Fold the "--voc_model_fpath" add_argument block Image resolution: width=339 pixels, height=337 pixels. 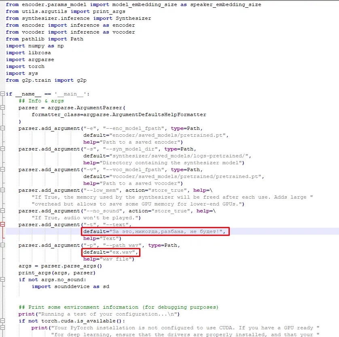2,170
